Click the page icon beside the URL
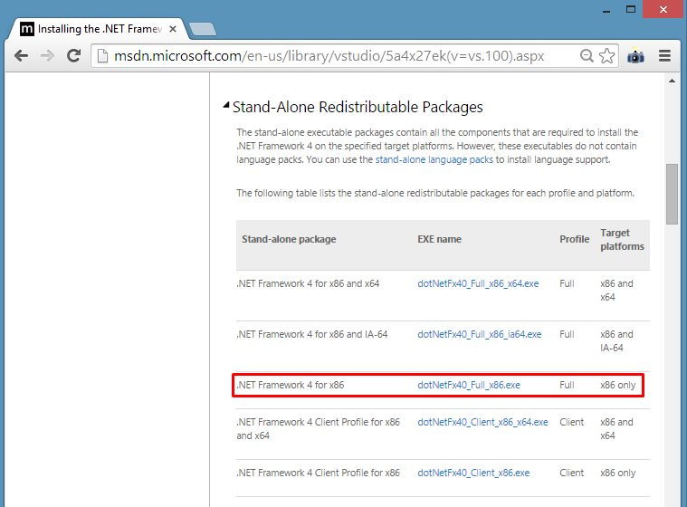687x507 pixels. 102,55
